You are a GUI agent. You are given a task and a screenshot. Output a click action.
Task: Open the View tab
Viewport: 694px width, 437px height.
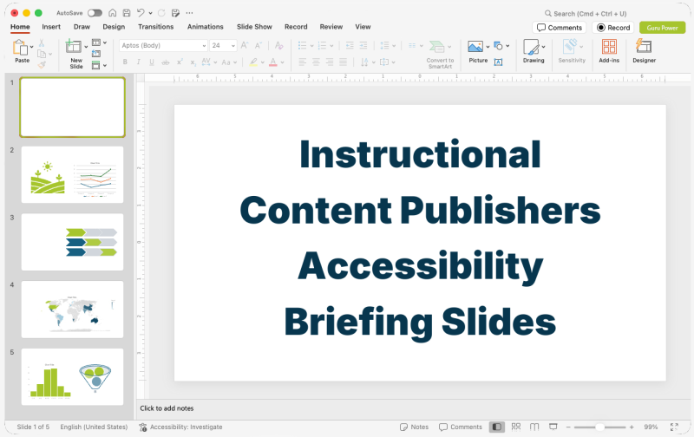(x=363, y=27)
